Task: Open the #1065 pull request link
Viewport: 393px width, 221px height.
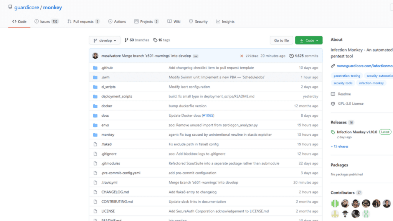Action: (208, 115)
